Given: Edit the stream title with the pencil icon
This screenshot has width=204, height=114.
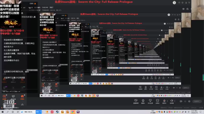Looking at the screenshot, I should (40, 10).
